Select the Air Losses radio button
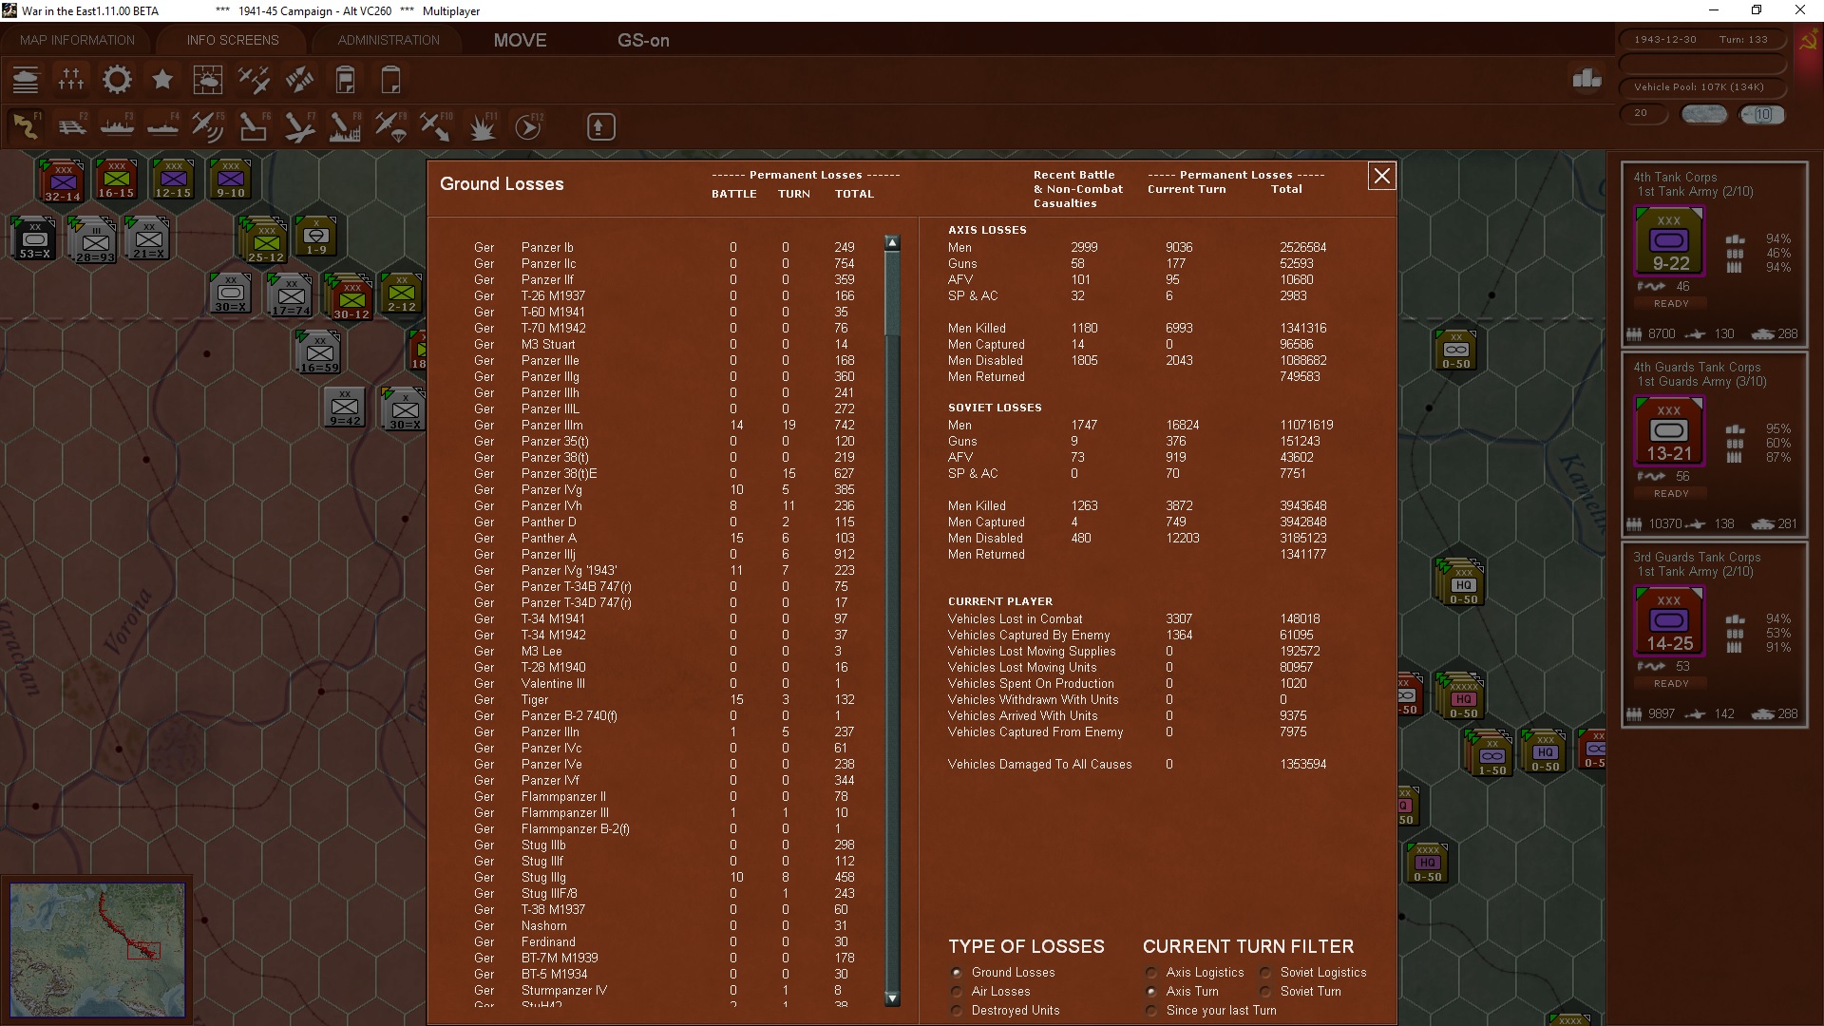1824x1026 pixels. (957, 992)
